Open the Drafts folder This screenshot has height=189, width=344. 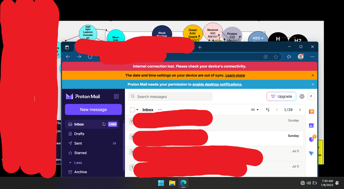92,134
